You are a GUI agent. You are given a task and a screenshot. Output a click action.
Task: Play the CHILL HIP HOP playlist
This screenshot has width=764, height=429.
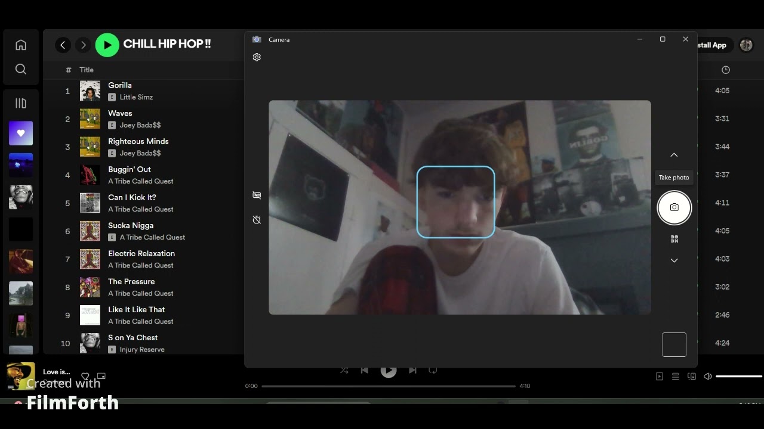coord(107,45)
